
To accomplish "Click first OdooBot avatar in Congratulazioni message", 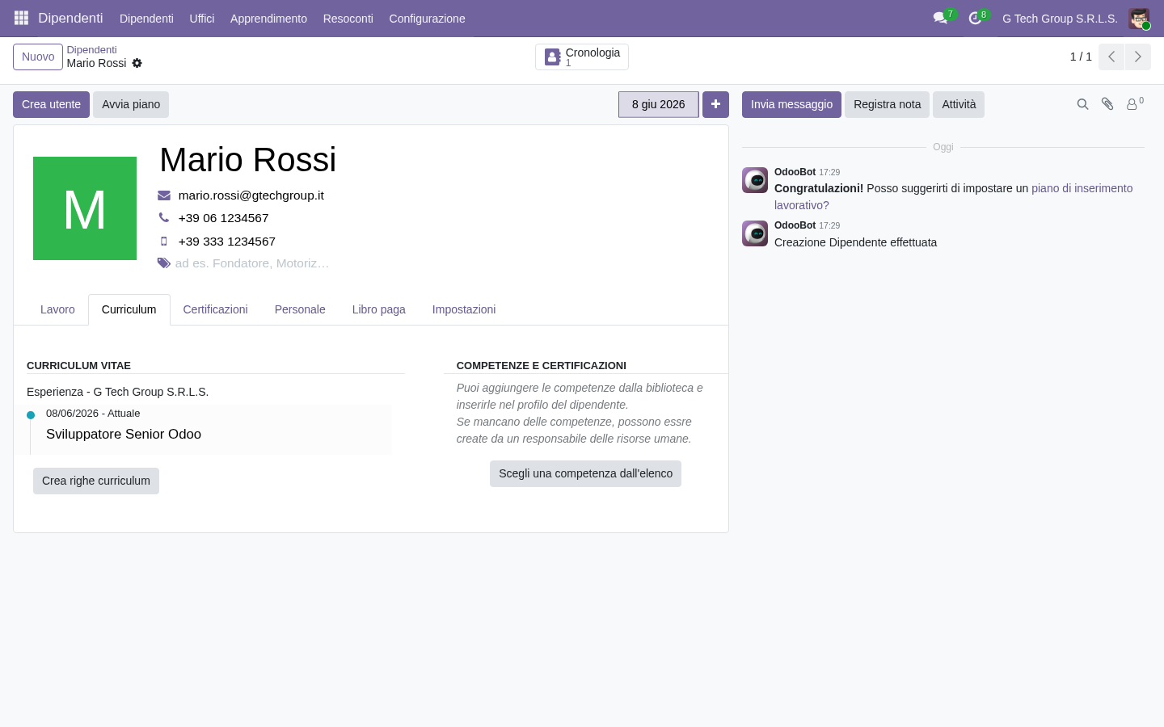I will 755,180.
